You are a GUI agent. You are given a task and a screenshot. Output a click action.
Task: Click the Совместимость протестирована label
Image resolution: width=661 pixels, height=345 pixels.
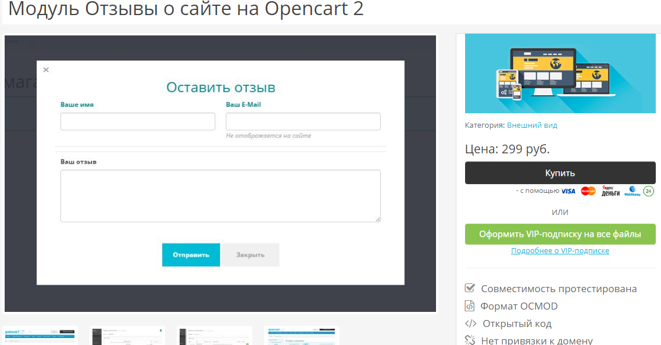[559, 289]
